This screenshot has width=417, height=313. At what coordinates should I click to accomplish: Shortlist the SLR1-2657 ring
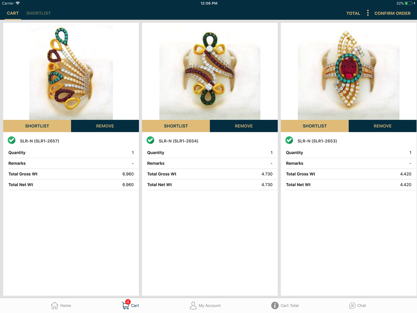(x=37, y=126)
